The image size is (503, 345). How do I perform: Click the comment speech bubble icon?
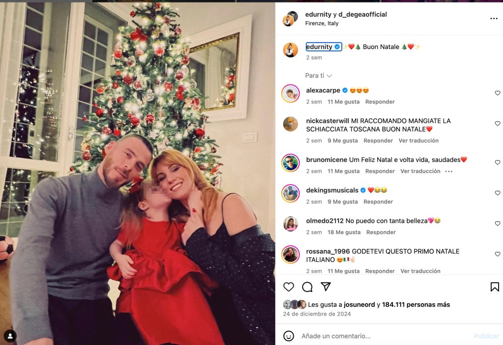(307, 287)
